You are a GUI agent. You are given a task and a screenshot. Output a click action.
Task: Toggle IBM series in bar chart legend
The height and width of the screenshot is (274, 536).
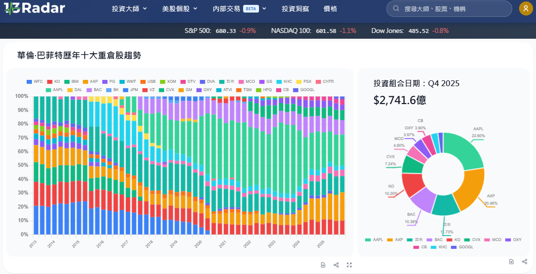pos(72,82)
